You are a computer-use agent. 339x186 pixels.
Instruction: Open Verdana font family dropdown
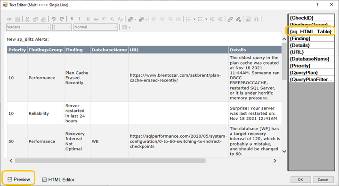(x=28, y=27)
